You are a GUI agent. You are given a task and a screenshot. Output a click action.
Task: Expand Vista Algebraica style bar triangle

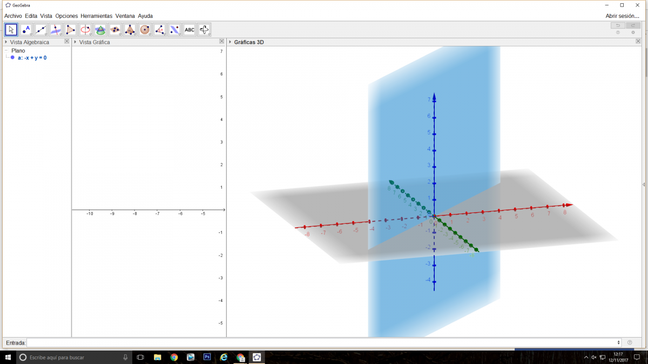[x=6, y=42]
